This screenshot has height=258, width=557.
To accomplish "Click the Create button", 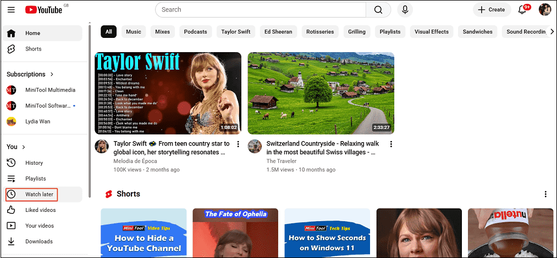I will [492, 9].
